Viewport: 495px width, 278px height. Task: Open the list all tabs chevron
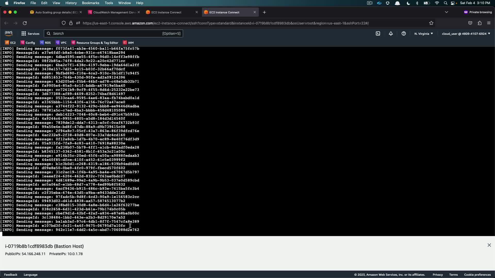click(447, 12)
